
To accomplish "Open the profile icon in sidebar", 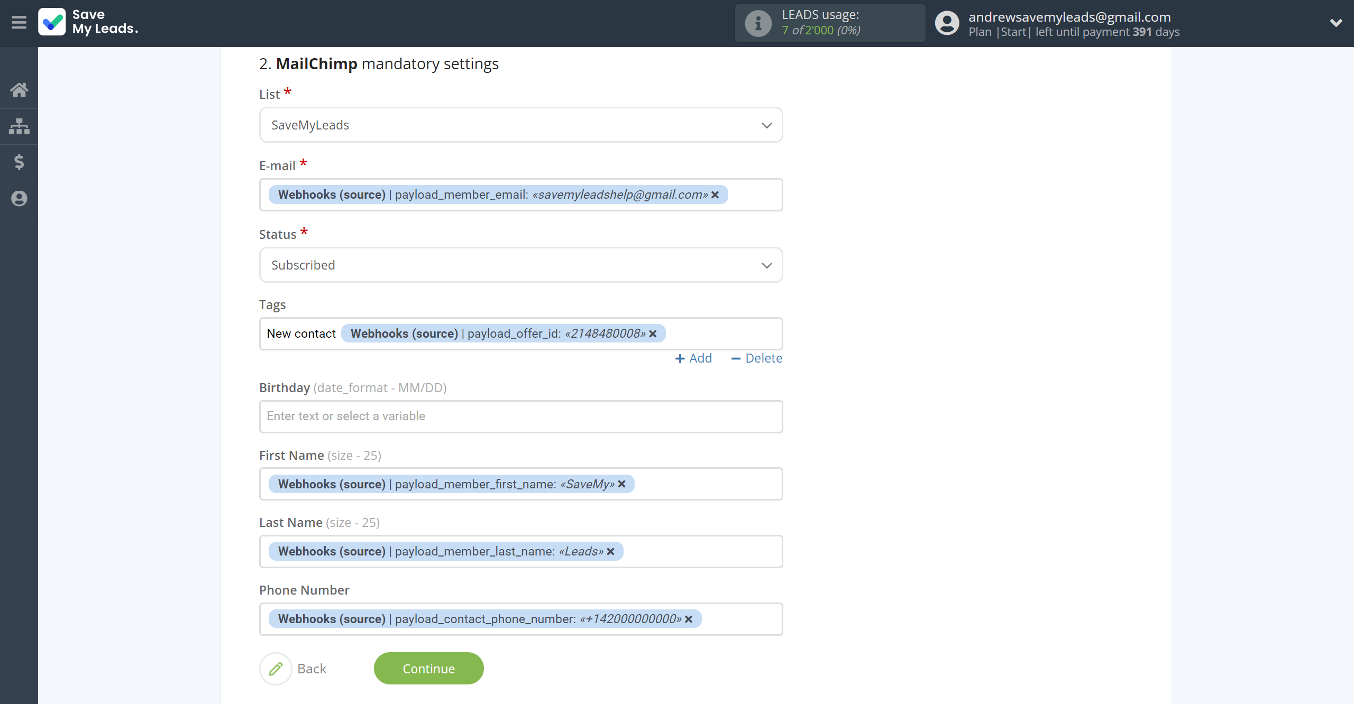I will (19, 198).
